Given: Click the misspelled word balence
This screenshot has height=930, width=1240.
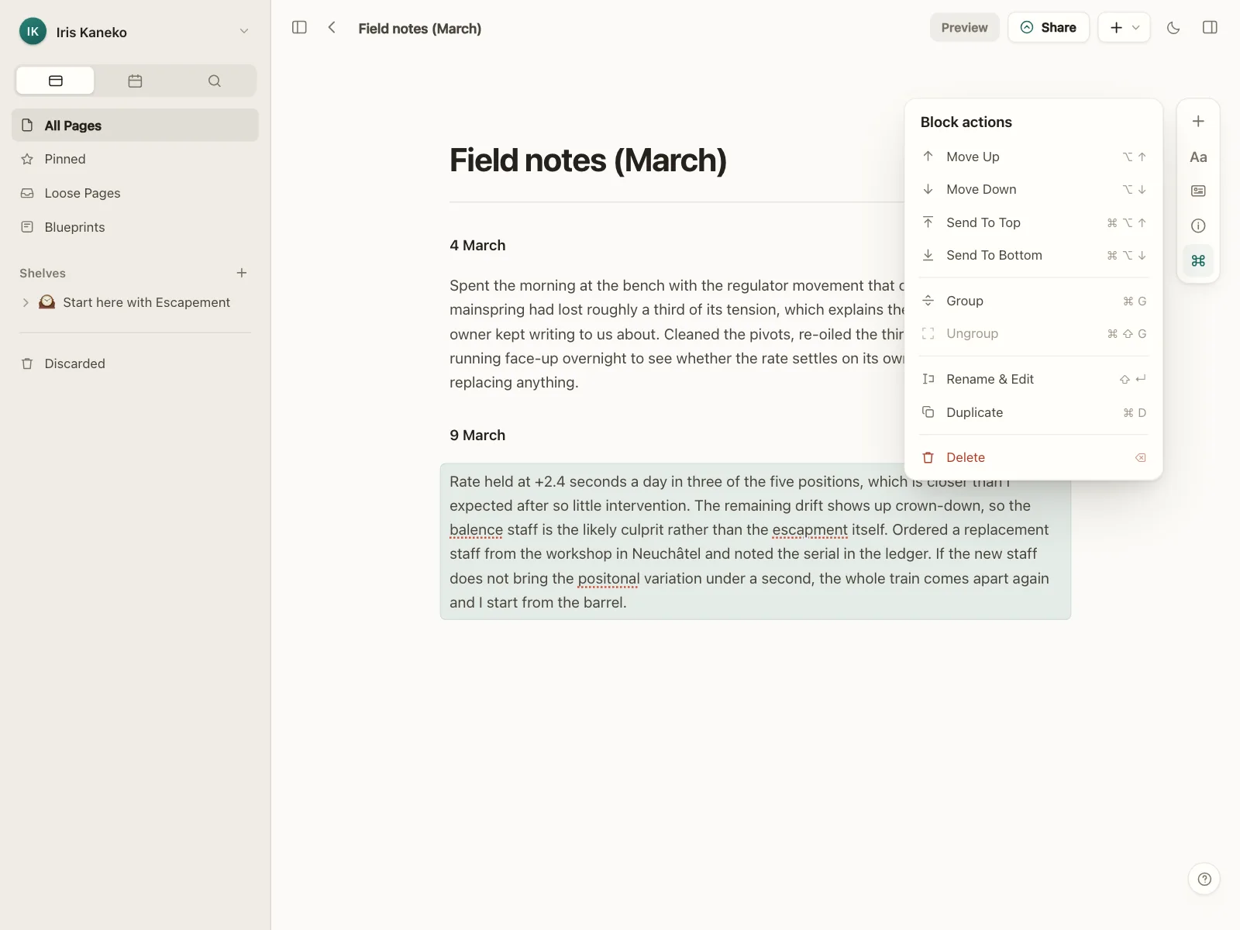Looking at the screenshot, I should tap(476, 530).
